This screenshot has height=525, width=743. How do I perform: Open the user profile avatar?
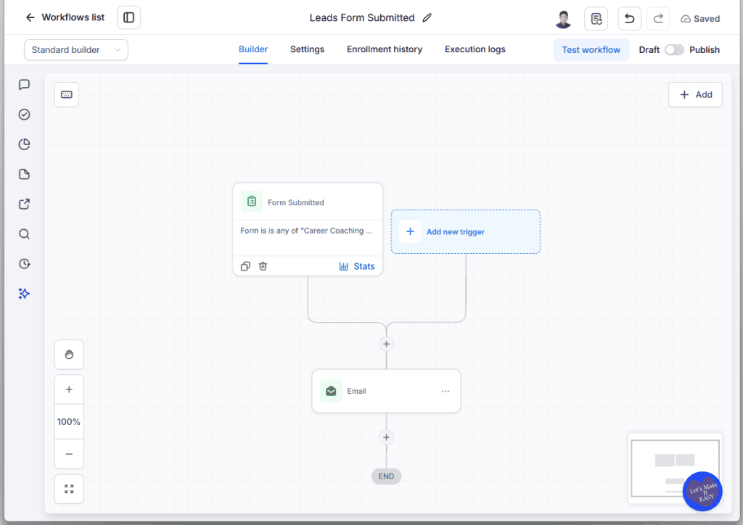563,19
